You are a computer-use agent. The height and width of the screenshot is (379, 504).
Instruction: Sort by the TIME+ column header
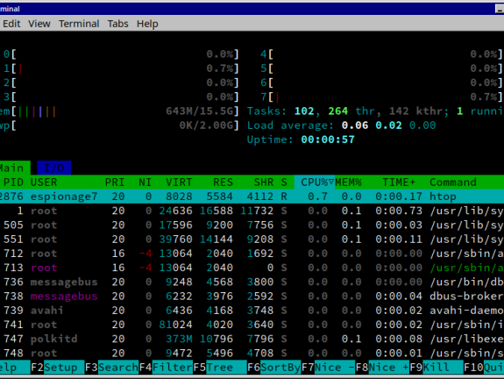point(399,182)
